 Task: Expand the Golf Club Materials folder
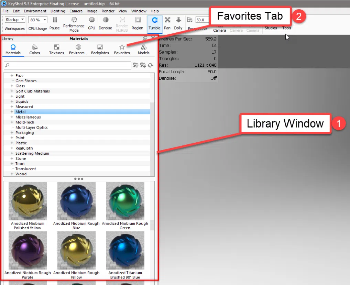[x=12, y=91]
